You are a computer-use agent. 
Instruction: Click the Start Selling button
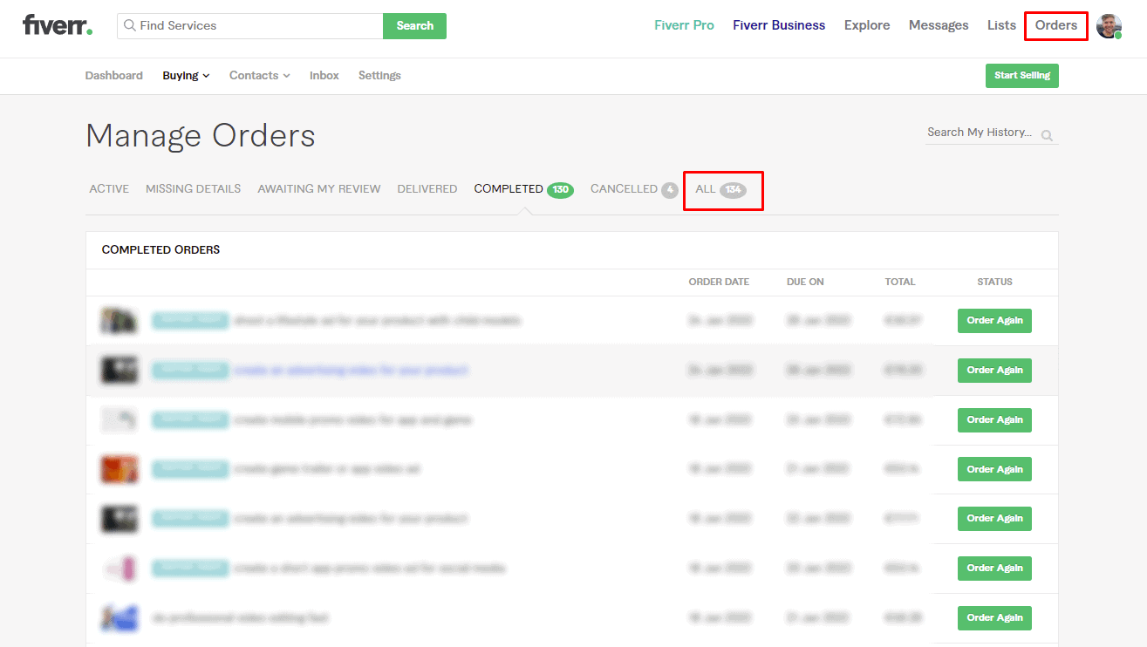pyautogui.click(x=1022, y=76)
